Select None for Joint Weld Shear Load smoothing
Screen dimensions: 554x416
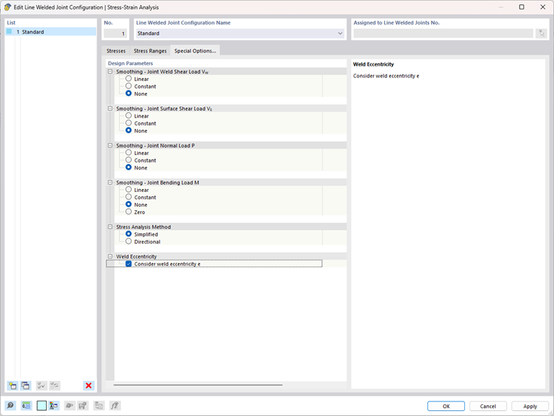128,93
